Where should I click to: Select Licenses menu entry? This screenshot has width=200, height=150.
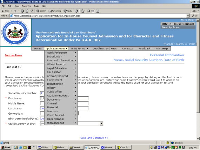click(x=61, y=111)
